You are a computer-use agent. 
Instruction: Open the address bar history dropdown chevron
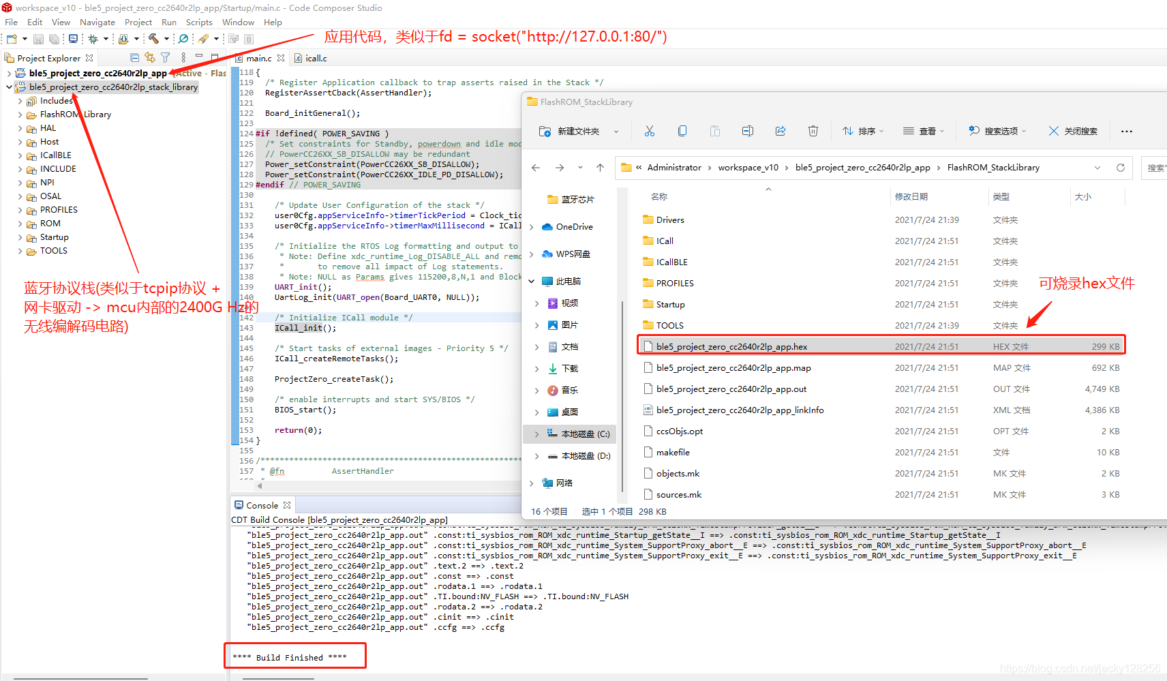1097,168
